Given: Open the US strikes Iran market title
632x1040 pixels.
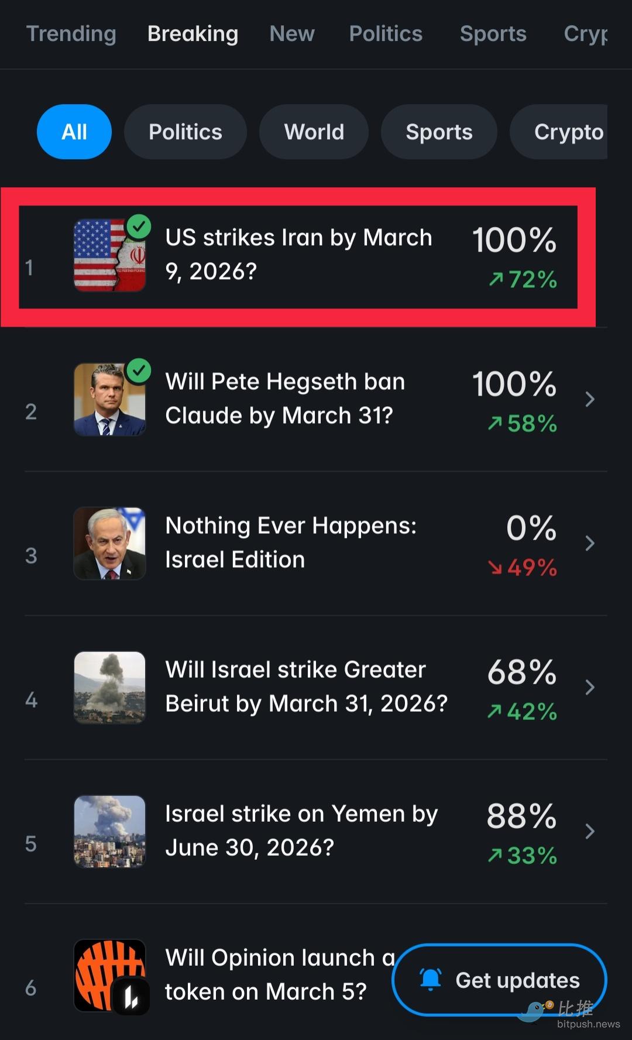Looking at the screenshot, I should click(298, 255).
